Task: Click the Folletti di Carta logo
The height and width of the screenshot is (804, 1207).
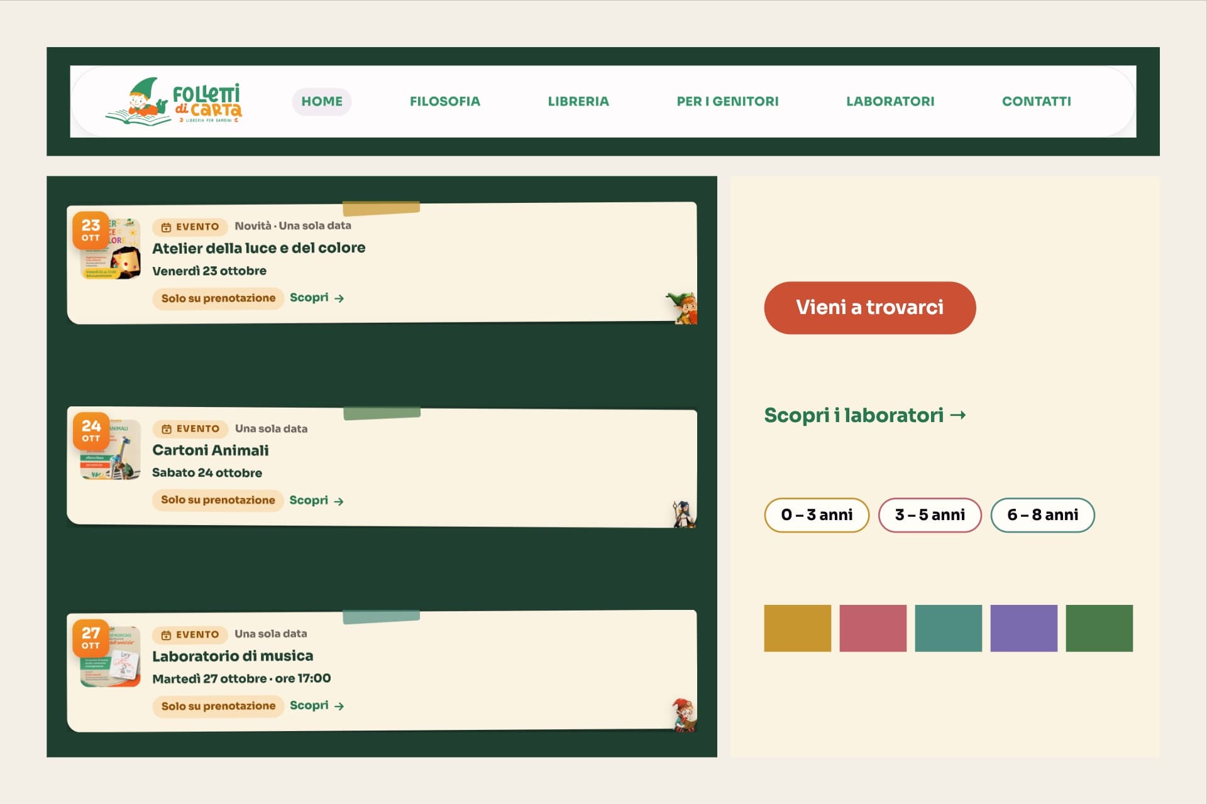Action: [174, 101]
